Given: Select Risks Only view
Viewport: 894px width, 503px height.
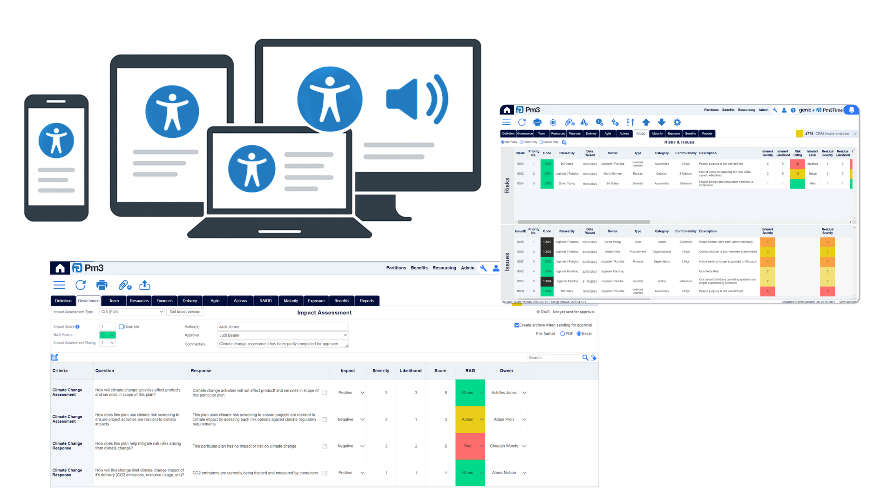Looking at the screenshot, I should pyautogui.click(x=521, y=142).
